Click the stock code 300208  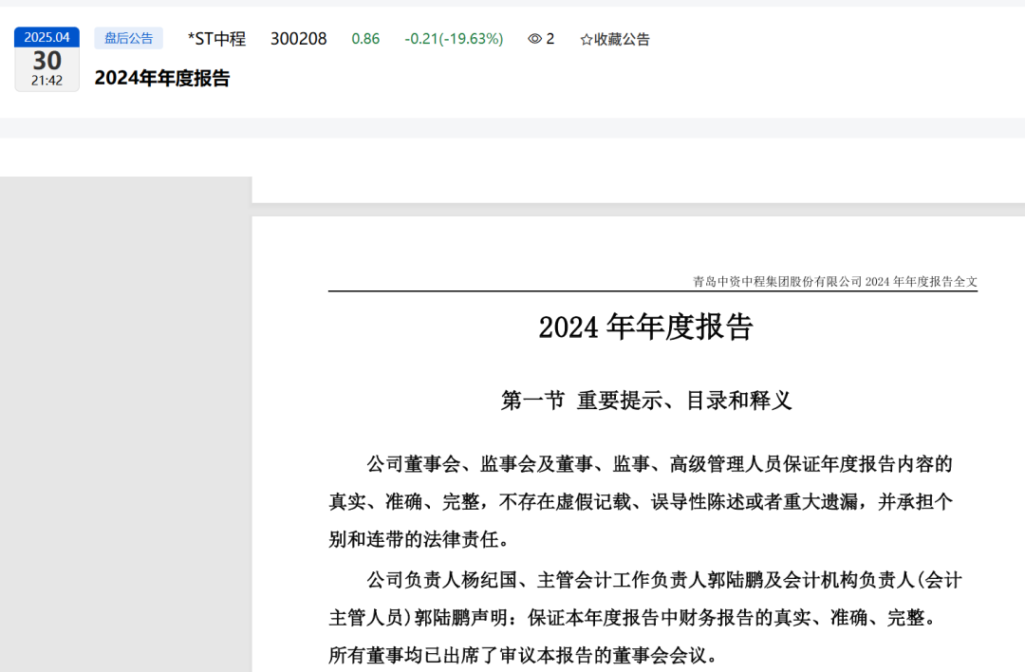pos(299,39)
